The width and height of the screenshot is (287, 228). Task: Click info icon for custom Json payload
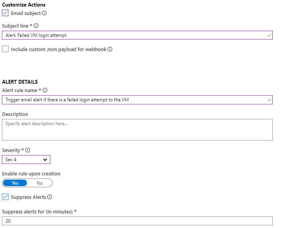110,49
